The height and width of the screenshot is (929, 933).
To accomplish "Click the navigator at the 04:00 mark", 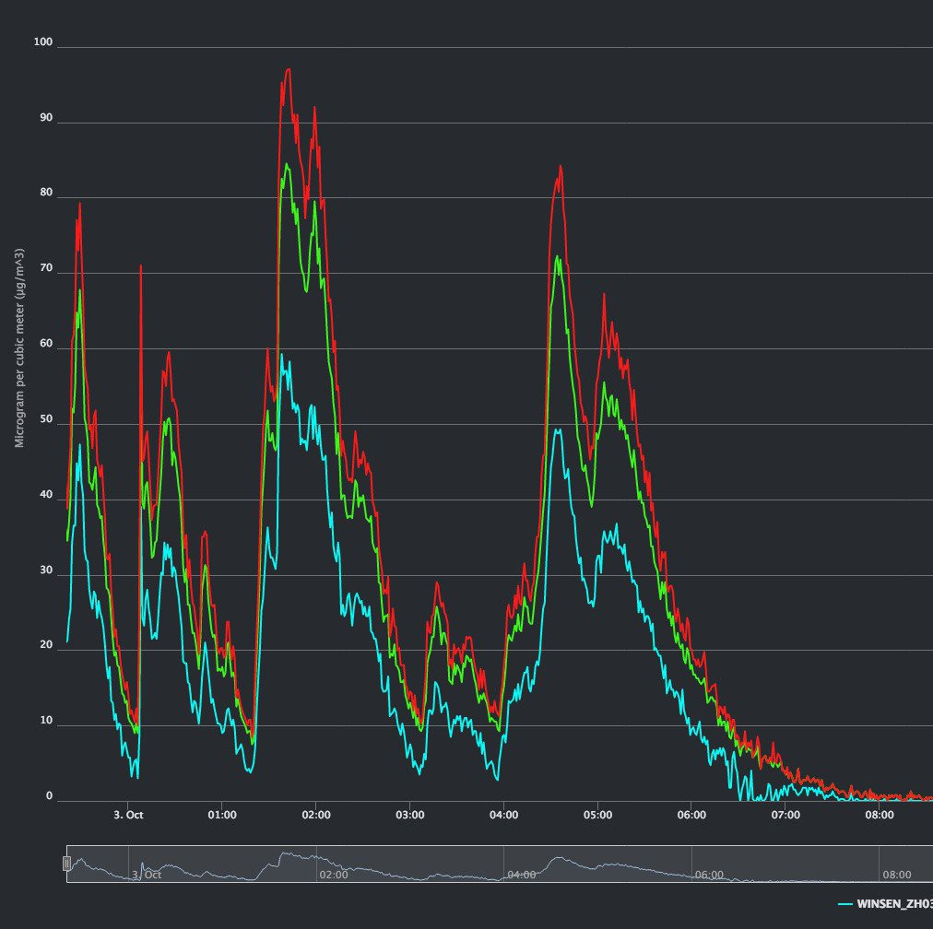I will (x=521, y=875).
